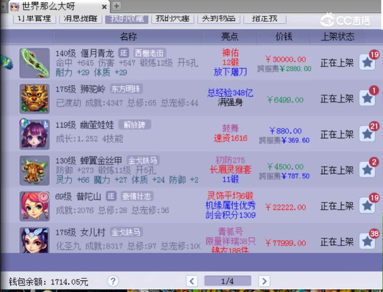
Task: Toggle favorite star for 狮驼岭
Action: pos(367,98)
